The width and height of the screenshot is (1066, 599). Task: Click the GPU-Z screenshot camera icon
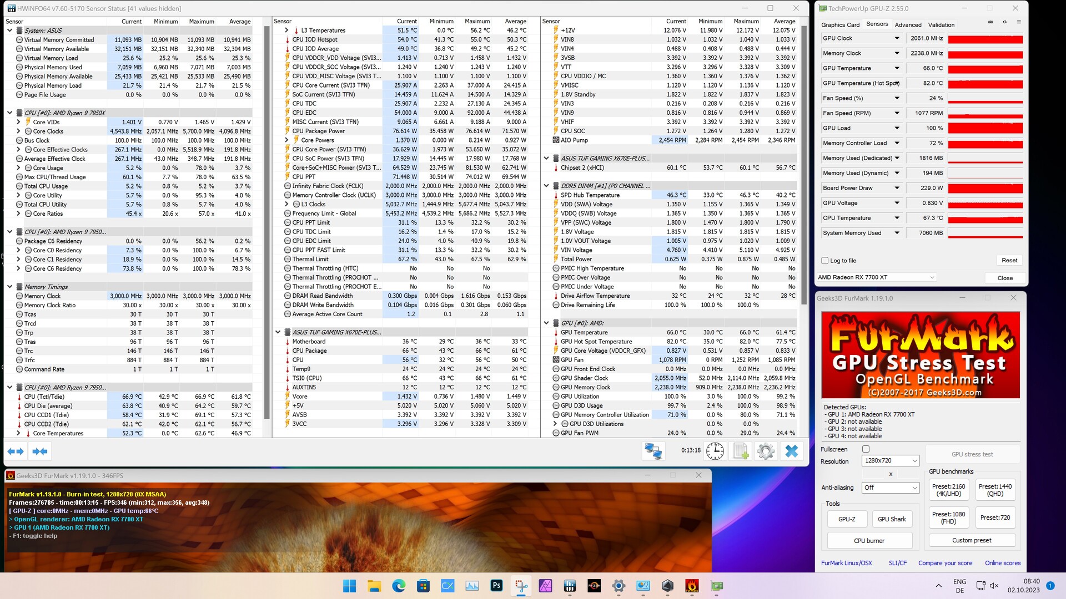click(990, 22)
